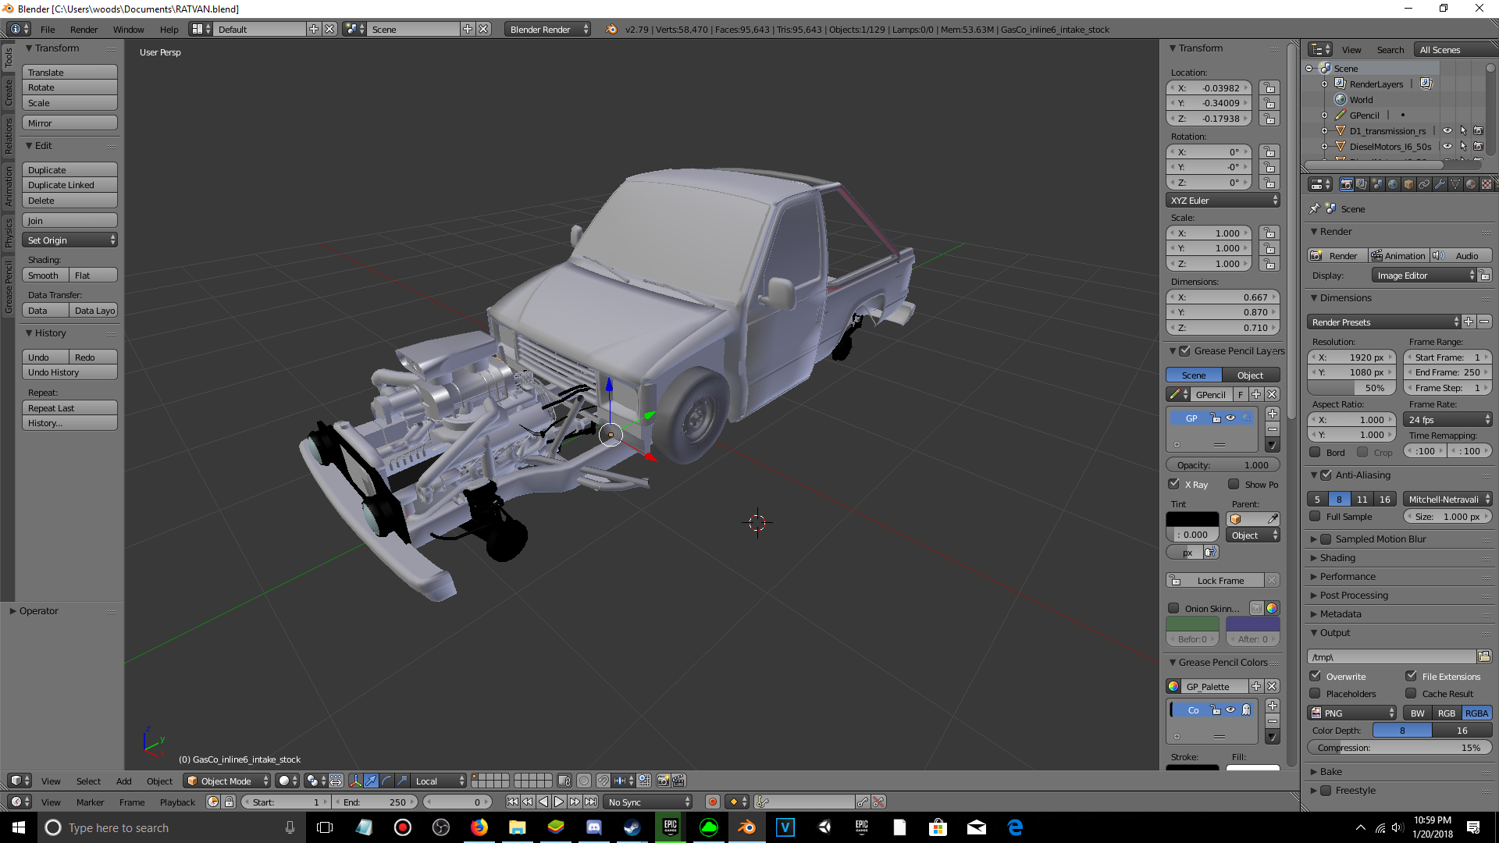Select the rotate manipulator icon
Image resolution: width=1499 pixels, height=843 pixels.
point(386,781)
